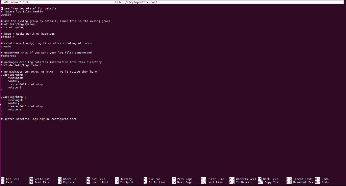
Task: Choose the First Line shortcut
Action: [x=216, y=179]
